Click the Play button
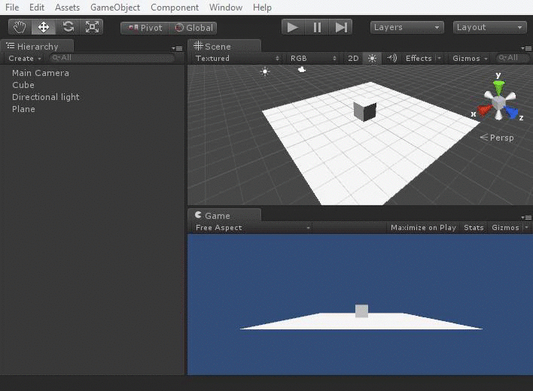This screenshot has height=391, width=533. (293, 27)
